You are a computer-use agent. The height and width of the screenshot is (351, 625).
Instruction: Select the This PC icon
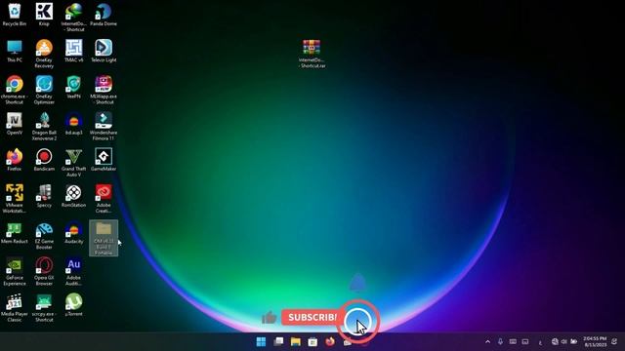coord(15,51)
